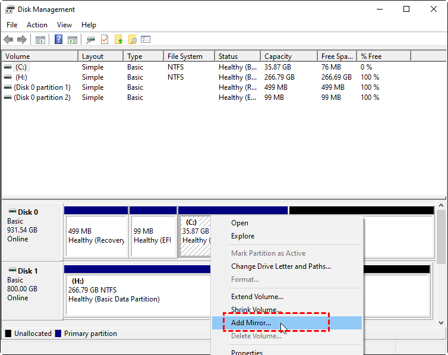Select the (Disk 0 partition 1) row
The width and height of the screenshot is (448, 355).
(42, 87)
